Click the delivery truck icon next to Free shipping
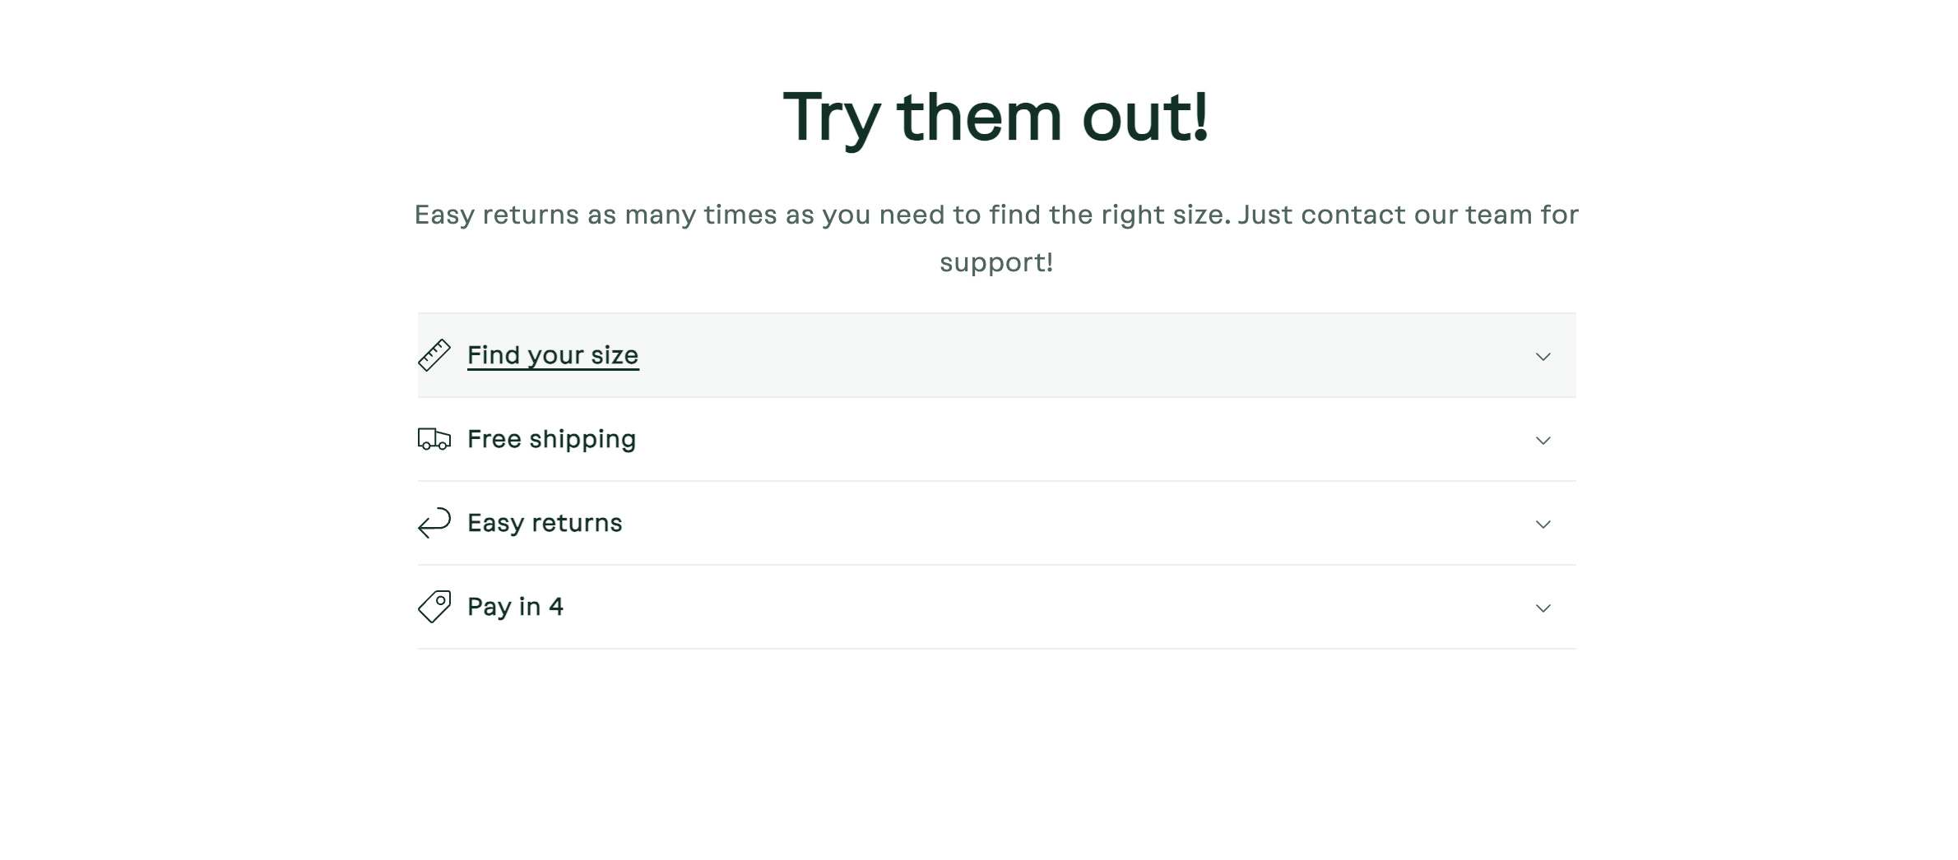Image resolution: width=1958 pixels, height=860 pixels. [x=434, y=440]
